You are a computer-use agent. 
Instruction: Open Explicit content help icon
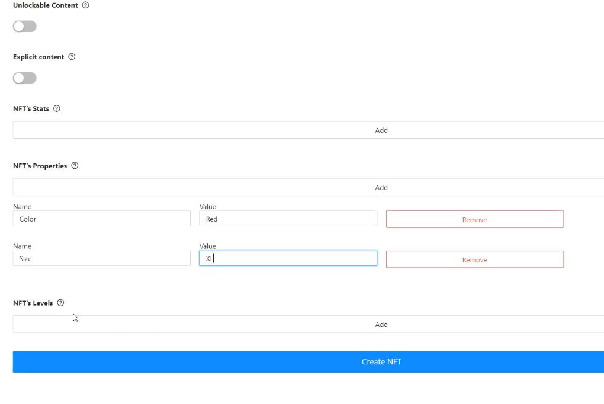pyautogui.click(x=72, y=57)
